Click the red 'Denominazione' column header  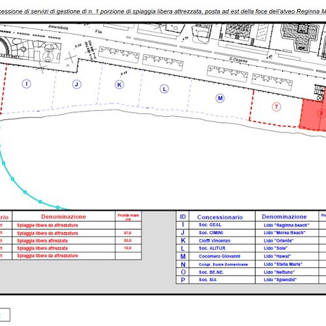click(63, 216)
